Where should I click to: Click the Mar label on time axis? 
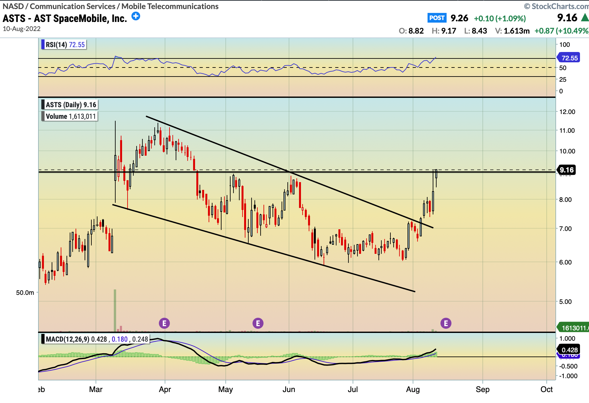coord(96,389)
